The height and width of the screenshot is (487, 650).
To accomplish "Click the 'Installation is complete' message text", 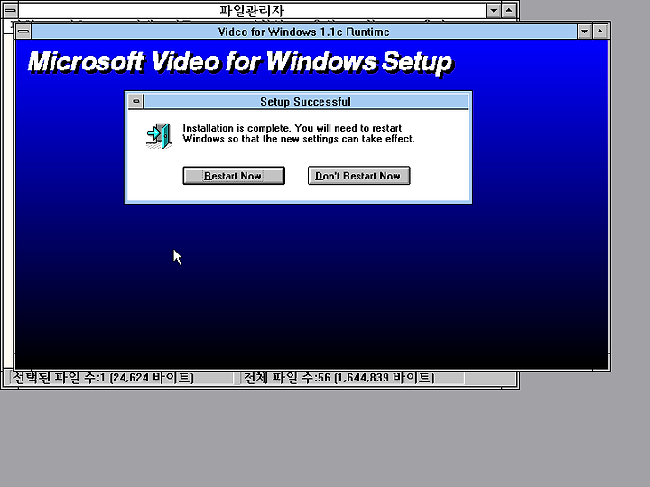I will click(x=299, y=133).
